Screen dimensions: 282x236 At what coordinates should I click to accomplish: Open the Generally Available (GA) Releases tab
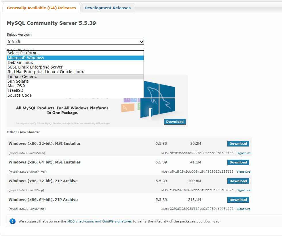[x=41, y=8]
